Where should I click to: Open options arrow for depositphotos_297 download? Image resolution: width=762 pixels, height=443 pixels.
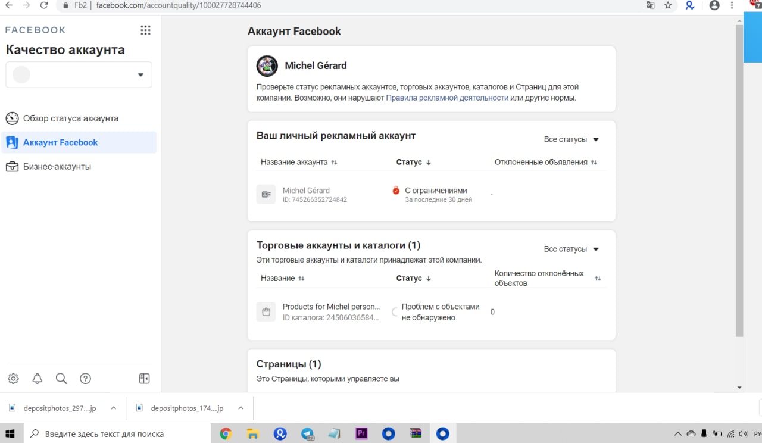tap(113, 408)
